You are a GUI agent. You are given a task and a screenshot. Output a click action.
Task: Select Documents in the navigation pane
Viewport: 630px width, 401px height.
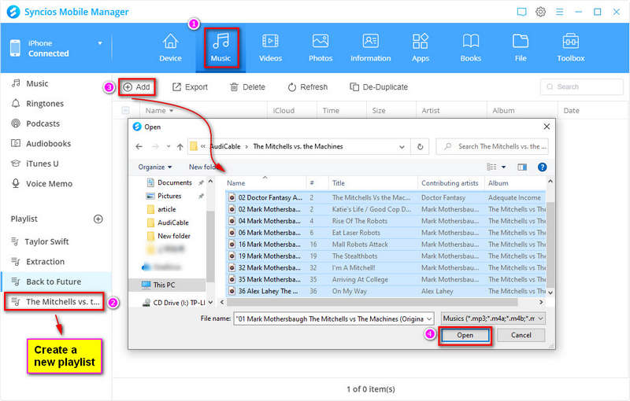(x=174, y=182)
